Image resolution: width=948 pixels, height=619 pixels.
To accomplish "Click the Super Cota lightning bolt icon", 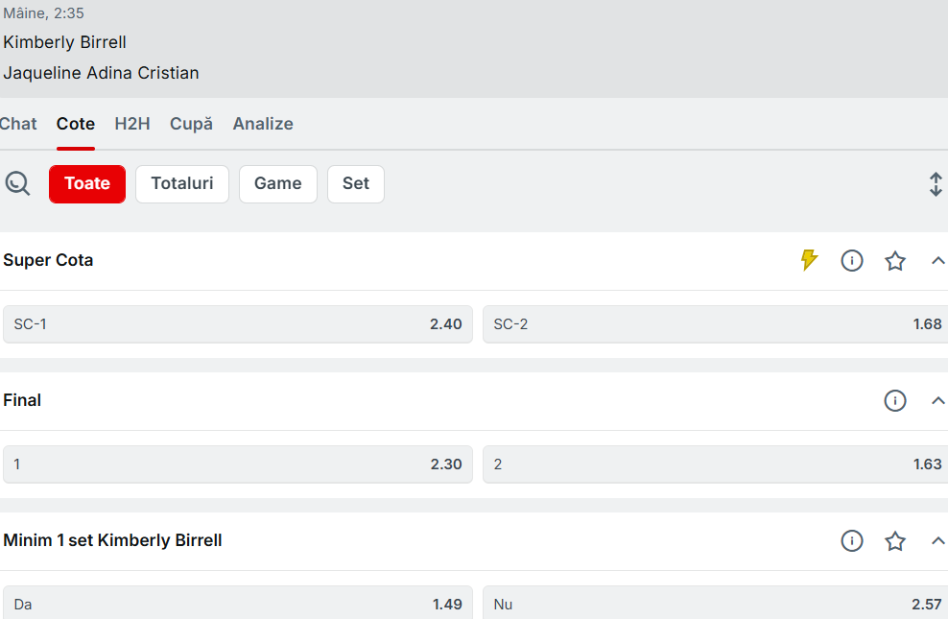I will [x=809, y=260].
